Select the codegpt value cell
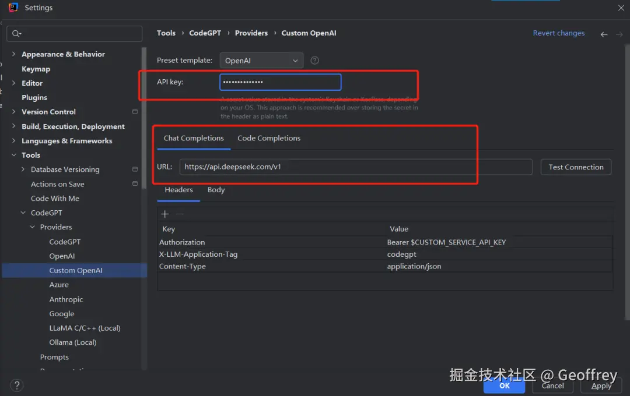Image resolution: width=630 pixels, height=396 pixels. pyautogui.click(x=499, y=254)
